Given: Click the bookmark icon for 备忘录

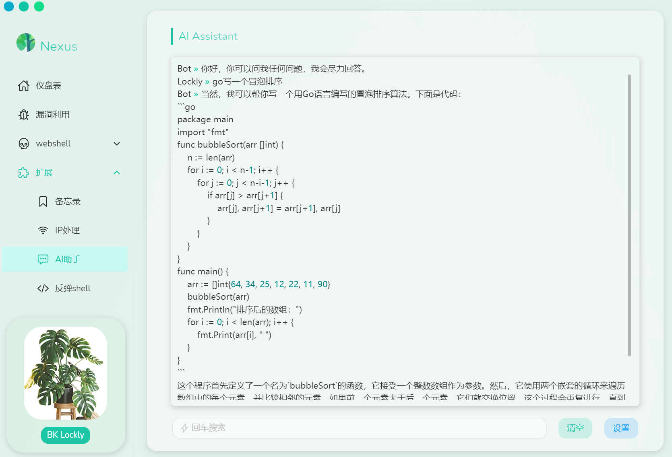Looking at the screenshot, I should coord(43,202).
